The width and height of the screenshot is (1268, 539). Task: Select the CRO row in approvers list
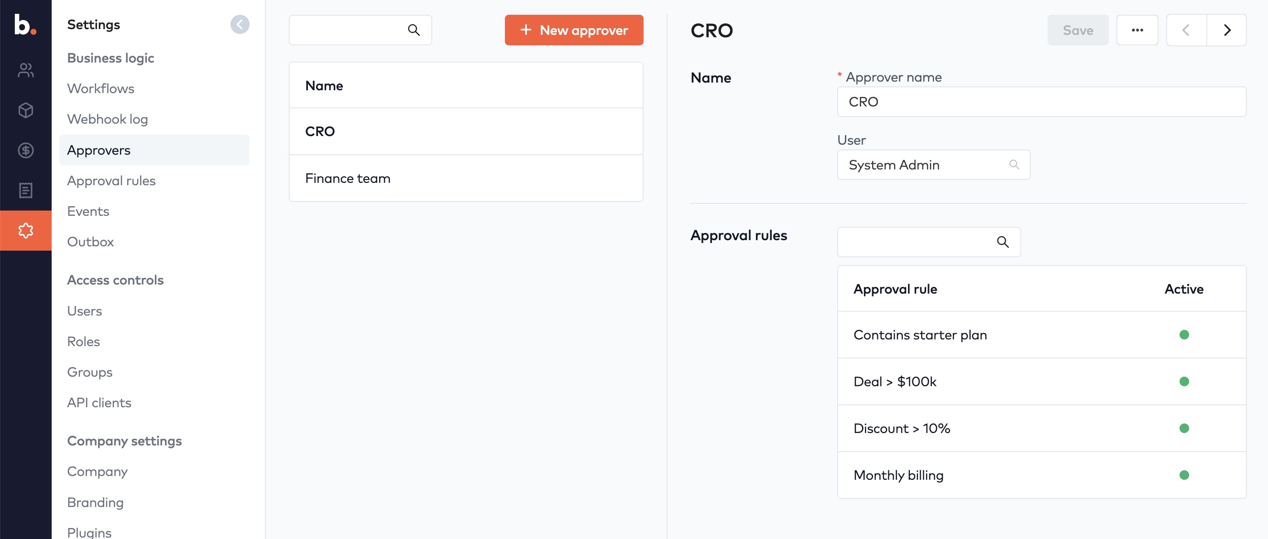tap(466, 131)
